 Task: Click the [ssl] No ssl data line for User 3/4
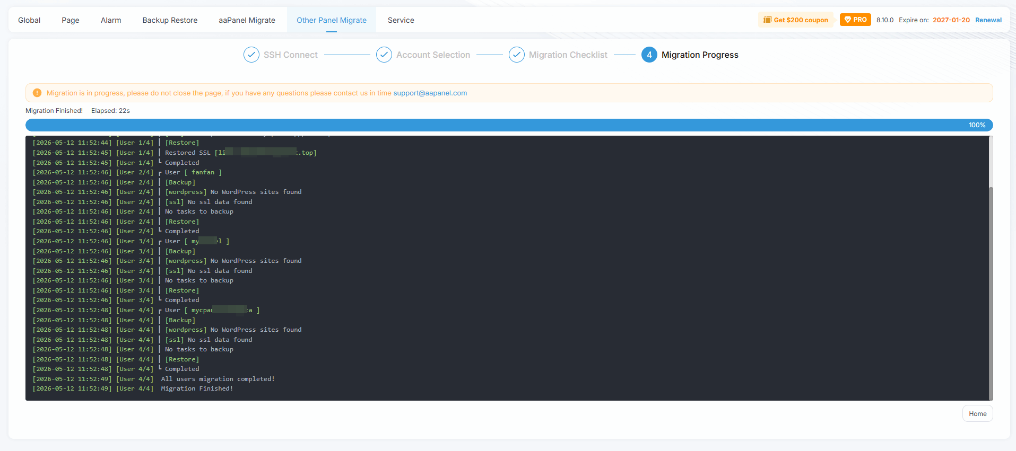click(x=142, y=271)
